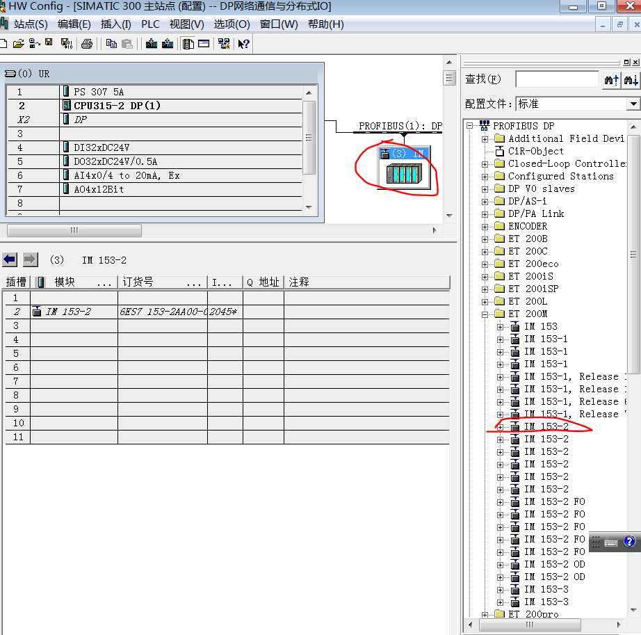Viewport: 641px width, 635px height.
Task: Click the CiR-Object catalog icon
Action: (x=499, y=152)
